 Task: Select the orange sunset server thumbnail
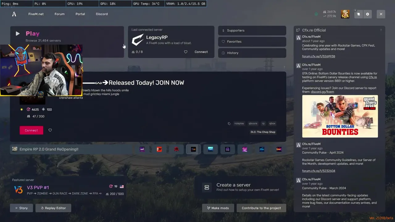click(279, 149)
